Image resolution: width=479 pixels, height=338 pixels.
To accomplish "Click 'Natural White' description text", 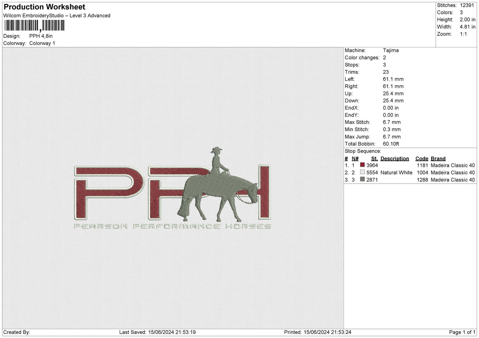I will click(396, 173).
